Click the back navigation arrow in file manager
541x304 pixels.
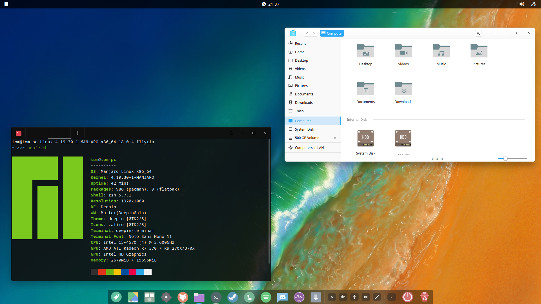tap(307, 33)
